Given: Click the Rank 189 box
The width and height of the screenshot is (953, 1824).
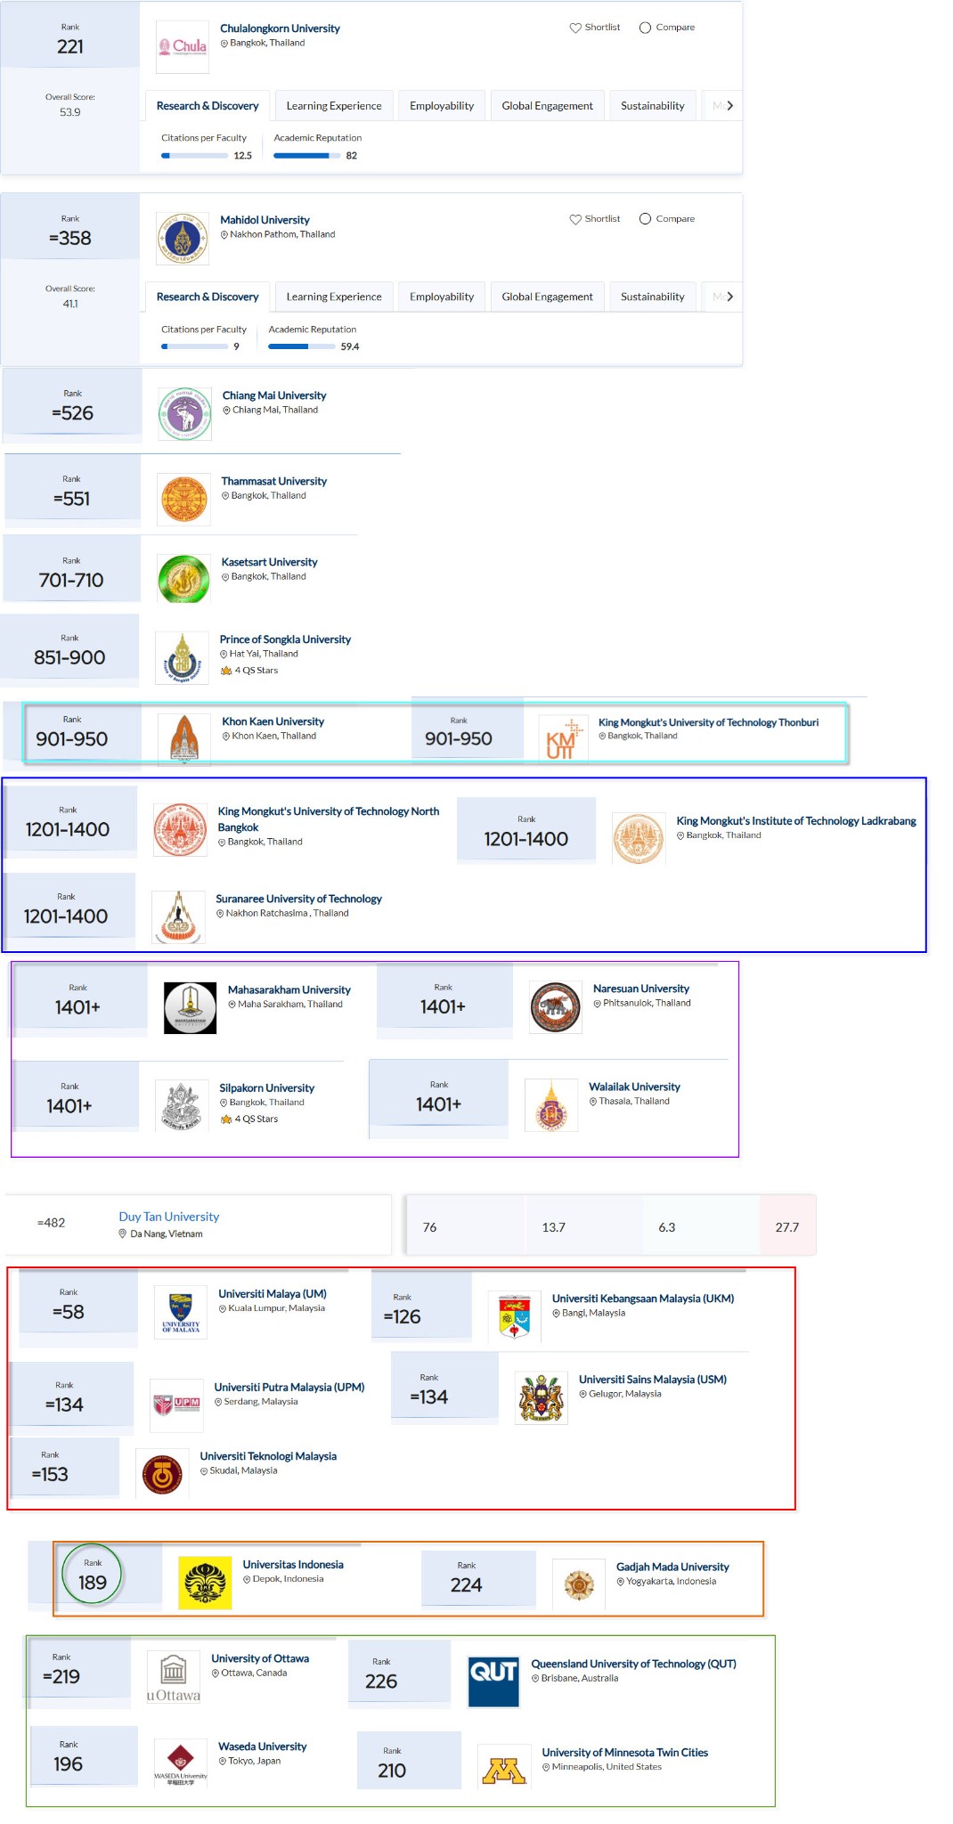Looking at the screenshot, I should [x=93, y=1575].
